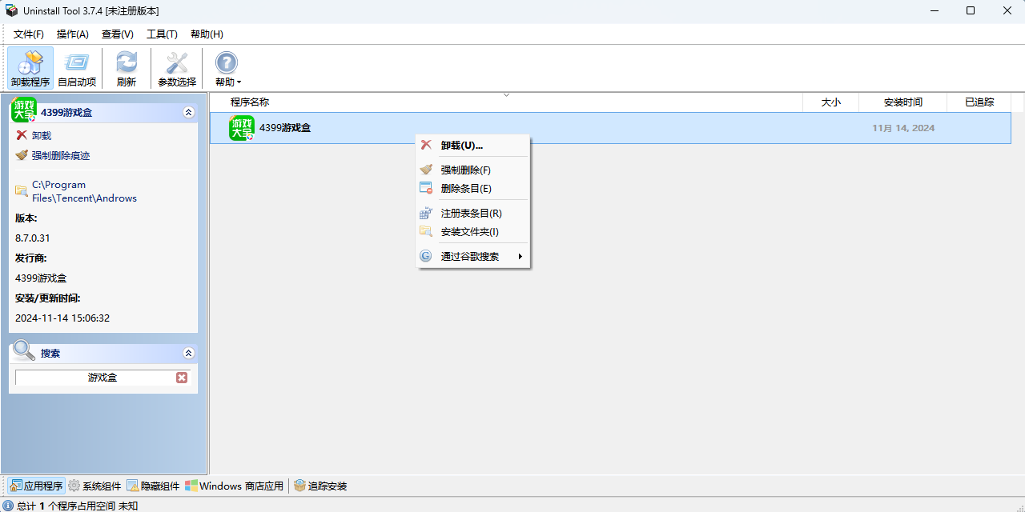Switch to Windows 商店应用 tab
This screenshot has height=512, width=1025.
point(234,486)
